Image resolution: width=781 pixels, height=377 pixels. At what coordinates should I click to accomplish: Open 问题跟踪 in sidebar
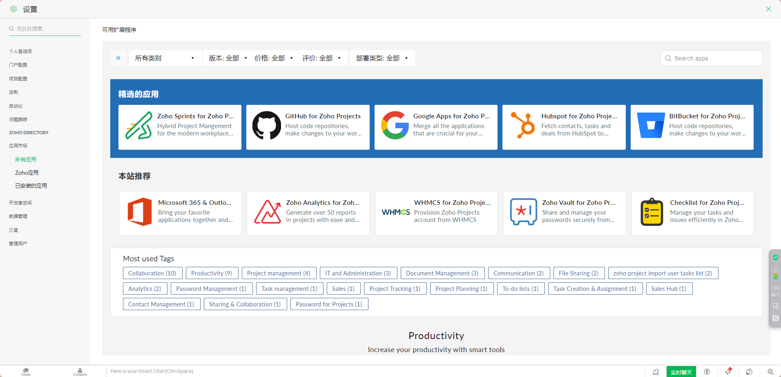[x=18, y=120]
